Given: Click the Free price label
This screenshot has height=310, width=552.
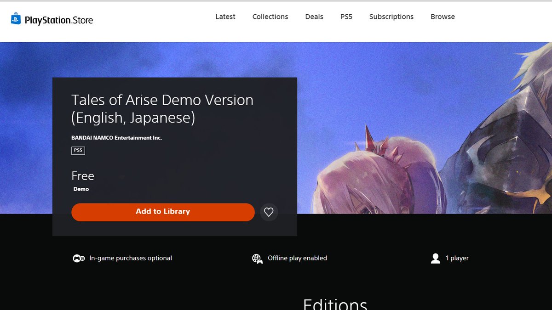Looking at the screenshot, I should point(83,176).
